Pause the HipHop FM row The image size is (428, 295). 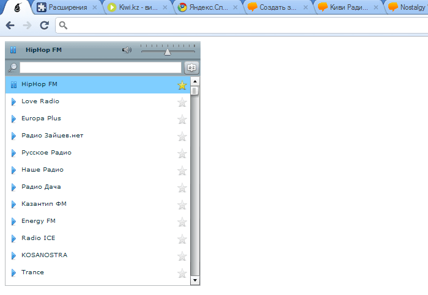(x=13, y=84)
